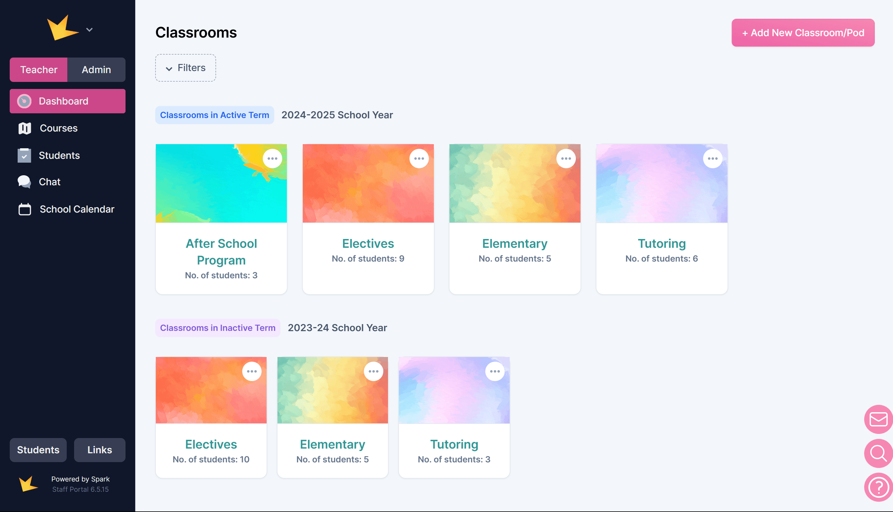
Task: Click the Chat bubble icon
Action: pos(24,182)
